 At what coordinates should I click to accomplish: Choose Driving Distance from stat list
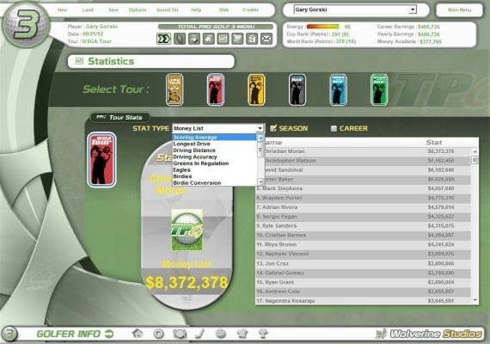point(214,150)
